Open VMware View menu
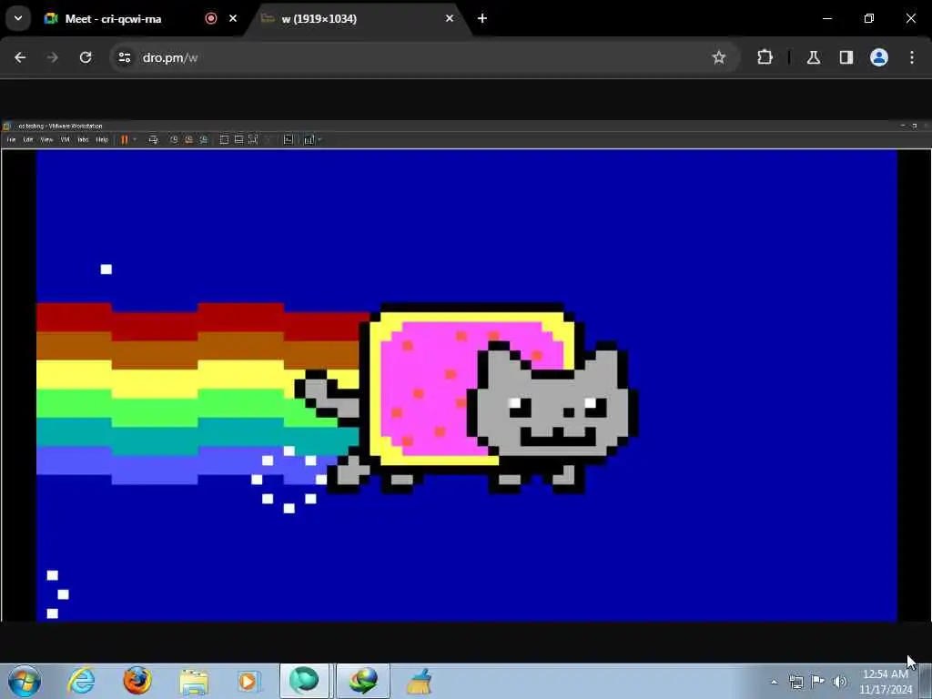 pyautogui.click(x=46, y=139)
